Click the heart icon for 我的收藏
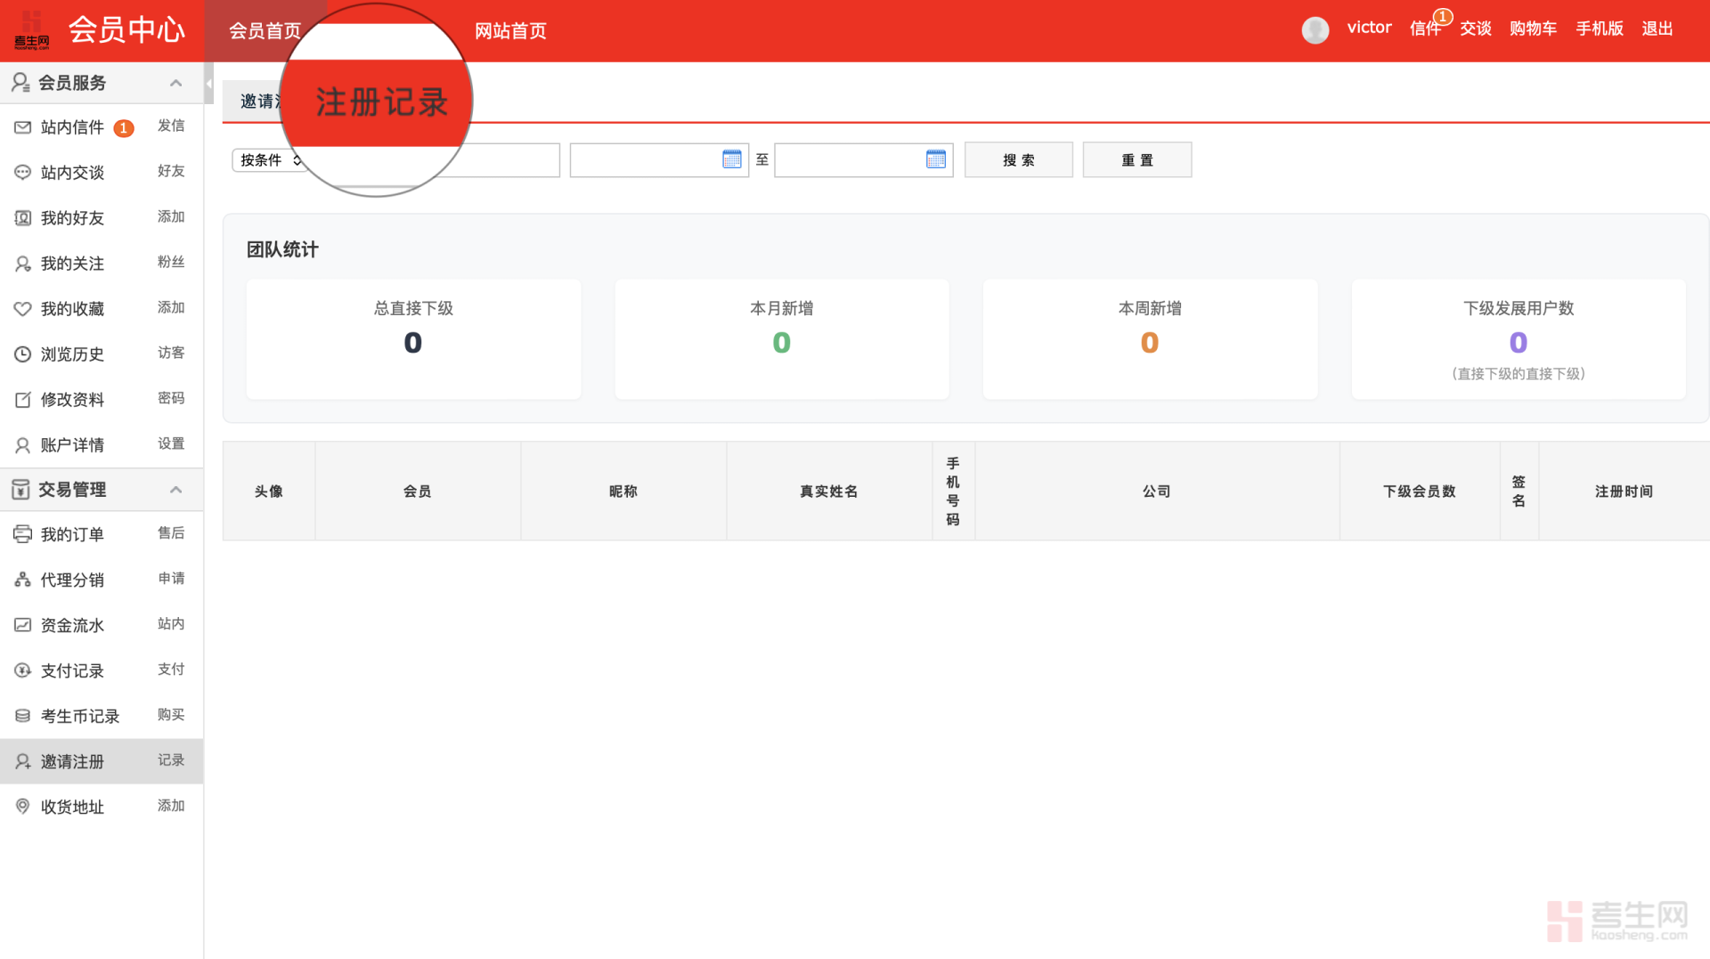The width and height of the screenshot is (1710, 959). click(22, 309)
